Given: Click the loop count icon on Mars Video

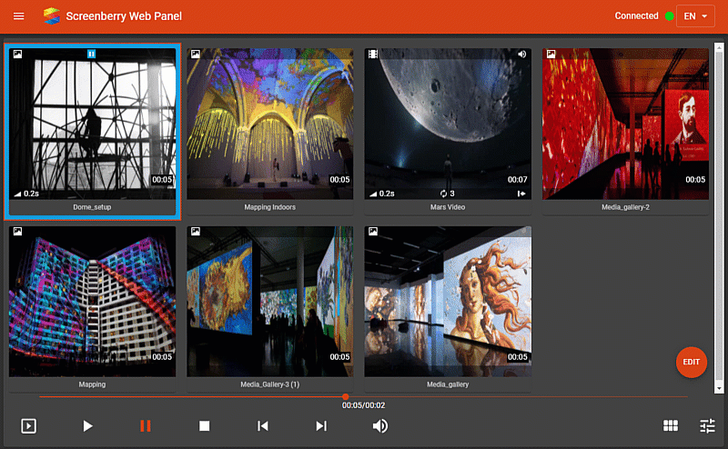Looking at the screenshot, I should 443,194.
